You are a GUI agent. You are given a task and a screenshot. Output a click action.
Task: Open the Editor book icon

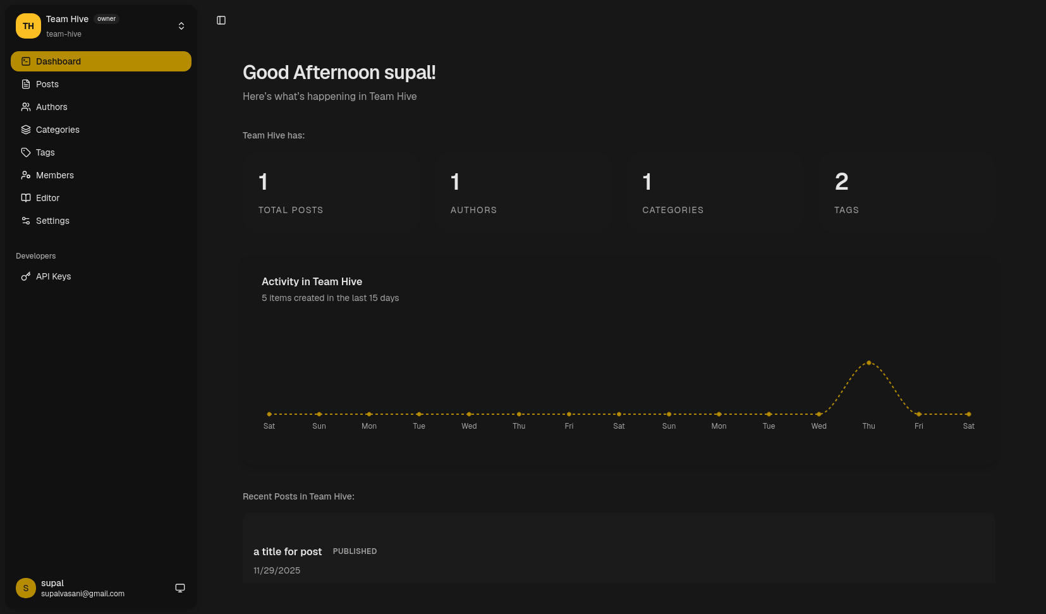25,197
